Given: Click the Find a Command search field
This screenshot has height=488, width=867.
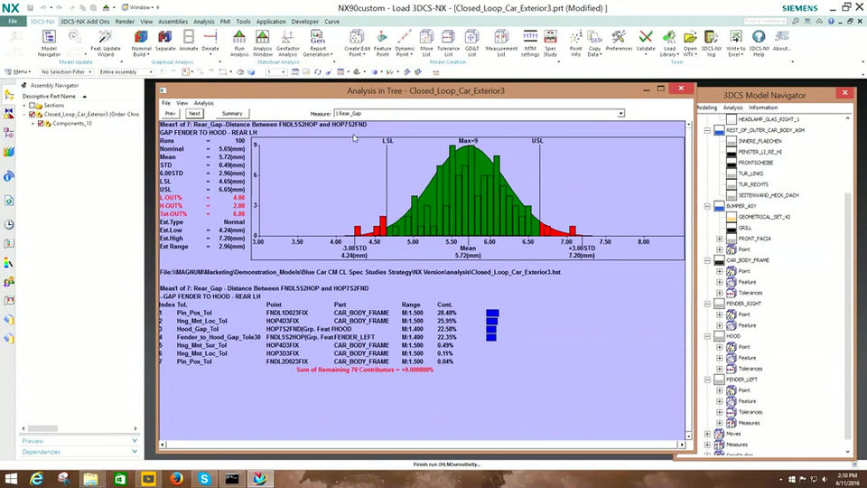Looking at the screenshot, I should 765,21.
